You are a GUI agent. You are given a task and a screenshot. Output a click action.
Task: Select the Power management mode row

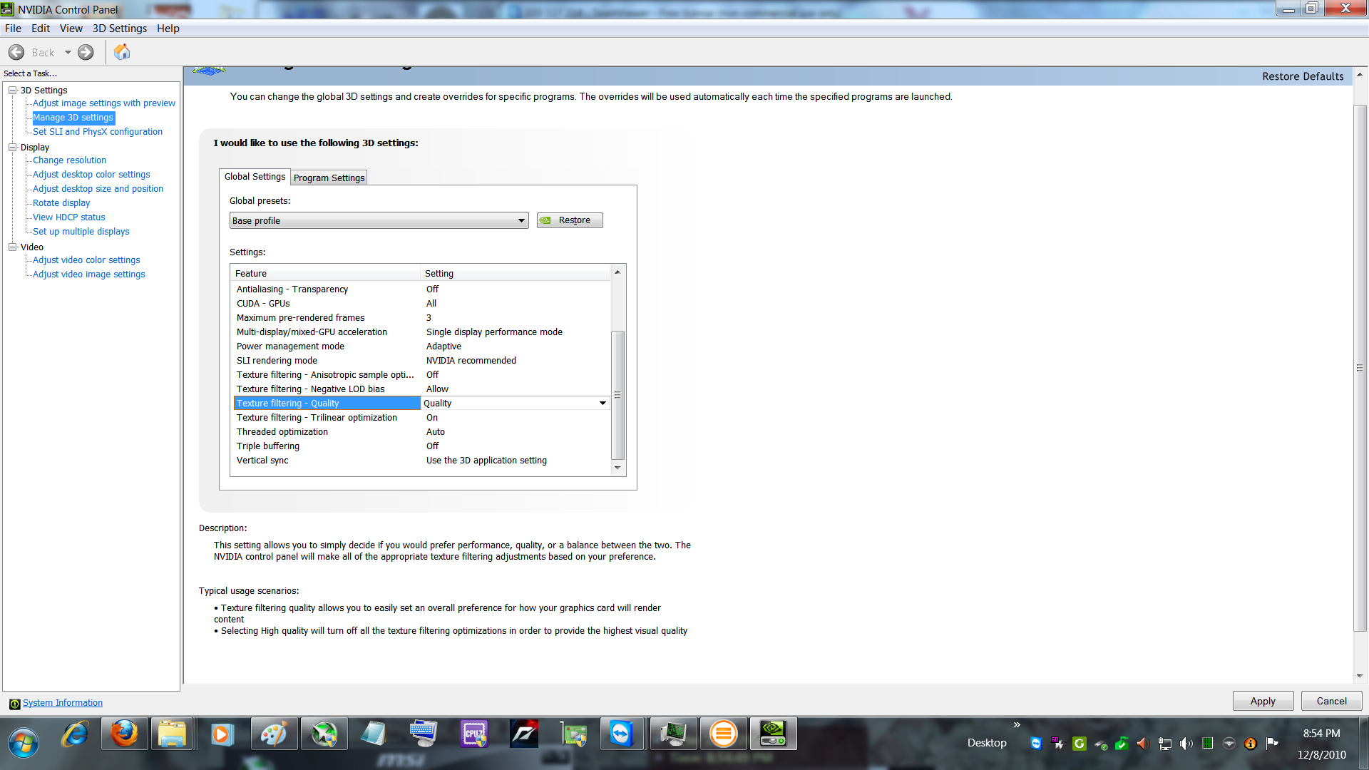click(x=422, y=346)
